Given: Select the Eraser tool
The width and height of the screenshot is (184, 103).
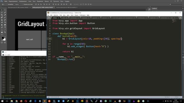Looking at the screenshot, I should (2, 22).
